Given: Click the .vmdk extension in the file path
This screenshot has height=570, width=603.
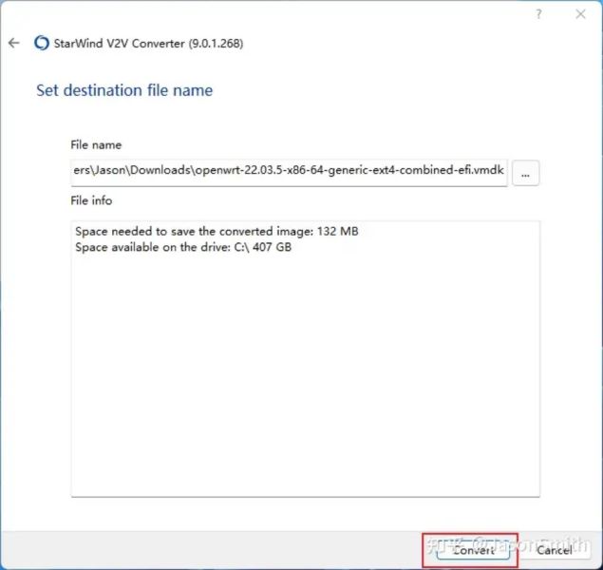Looking at the screenshot, I should point(487,173).
